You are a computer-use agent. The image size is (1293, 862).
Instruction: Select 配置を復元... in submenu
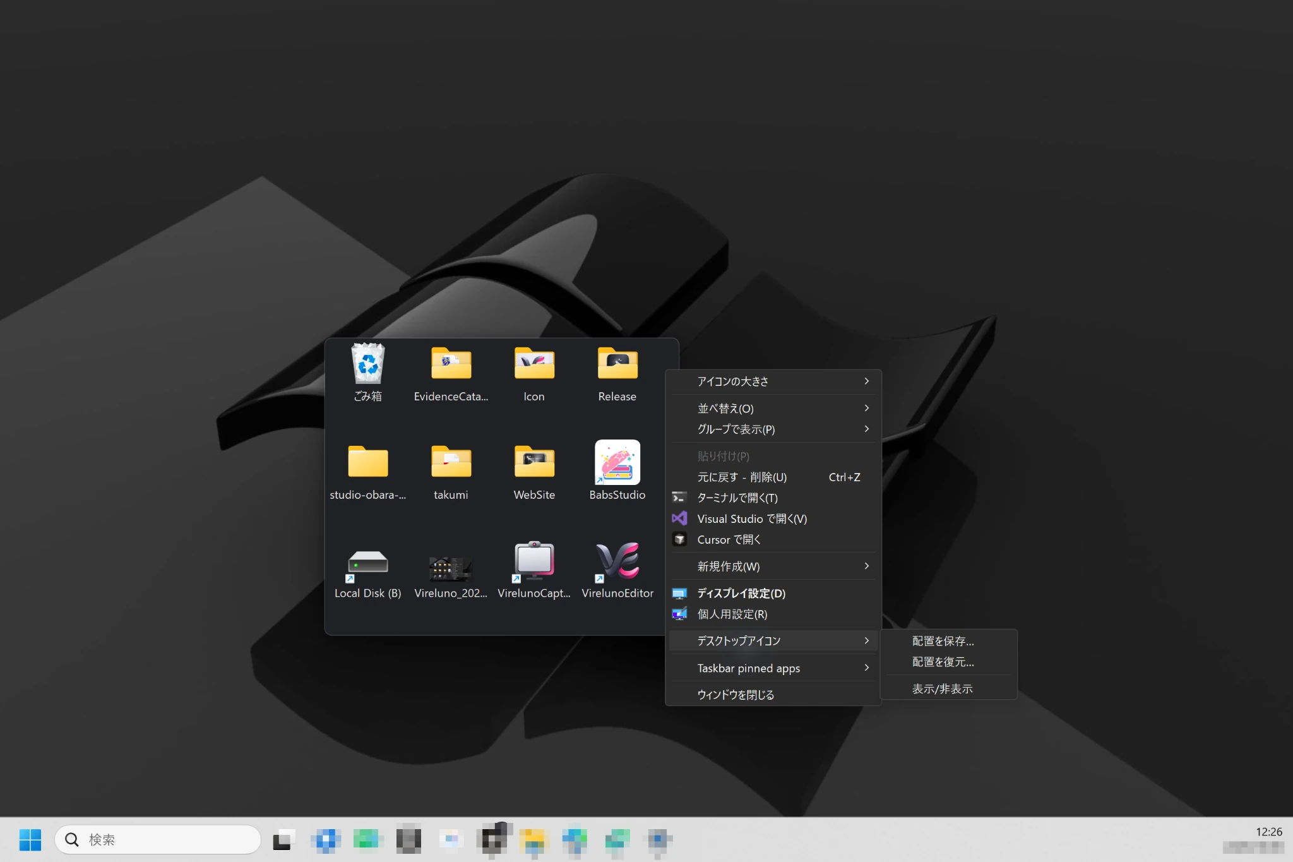[x=948, y=662]
